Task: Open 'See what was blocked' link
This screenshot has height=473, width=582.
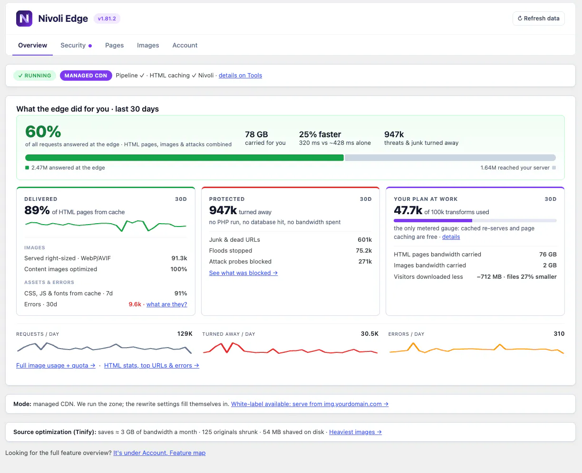Action: pyautogui.click(x=243, y=273)
